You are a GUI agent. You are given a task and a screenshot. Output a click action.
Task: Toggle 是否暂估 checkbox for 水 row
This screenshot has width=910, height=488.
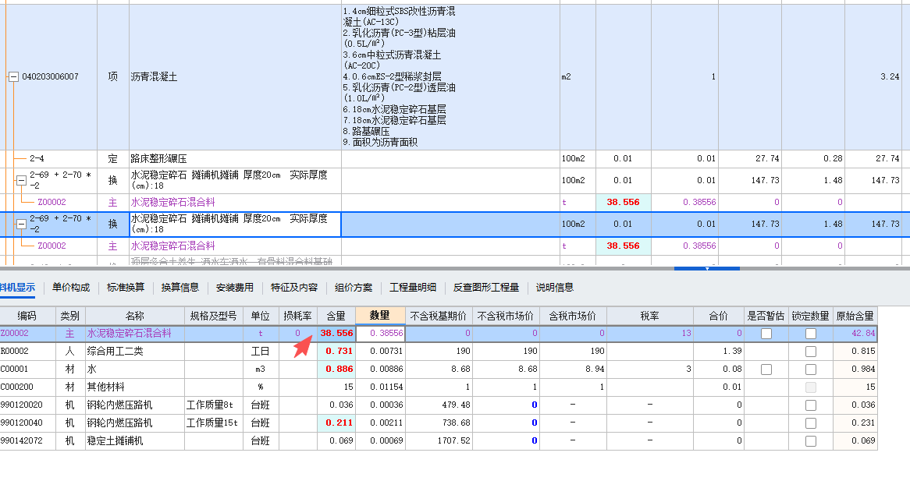point(766,370)
